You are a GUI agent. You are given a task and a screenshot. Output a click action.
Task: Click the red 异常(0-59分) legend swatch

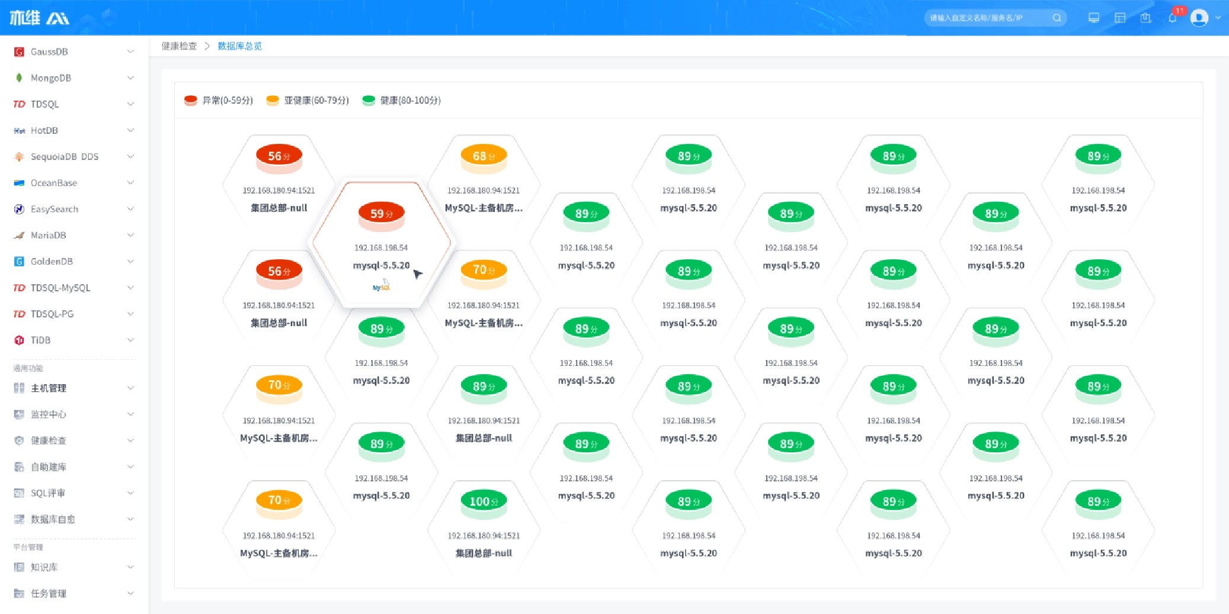pyautogui.click(x=190, y=101)
